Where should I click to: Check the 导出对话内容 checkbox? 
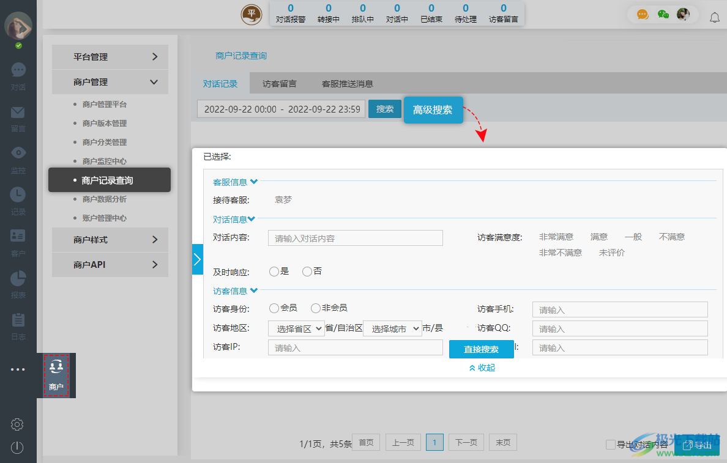pos(610,445)
